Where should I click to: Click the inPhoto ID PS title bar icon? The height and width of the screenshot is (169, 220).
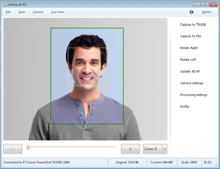4,5
